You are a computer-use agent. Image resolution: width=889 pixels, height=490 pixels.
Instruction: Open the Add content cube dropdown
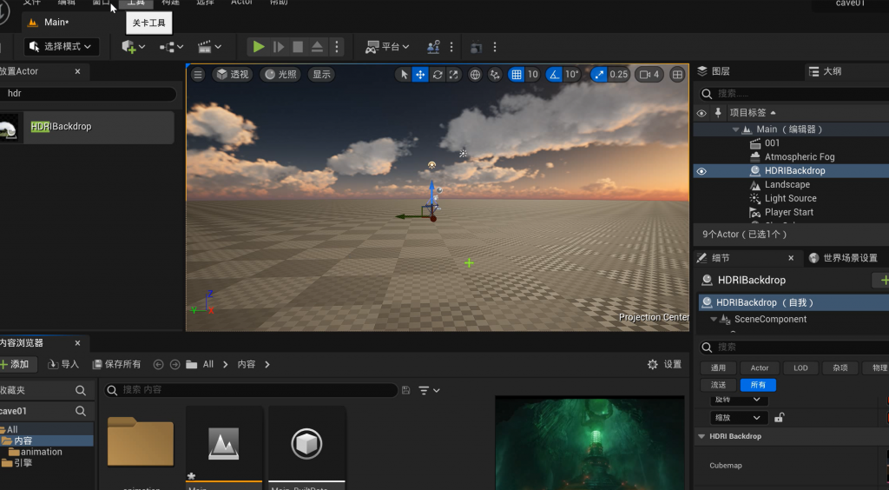[x=133, y=47]
